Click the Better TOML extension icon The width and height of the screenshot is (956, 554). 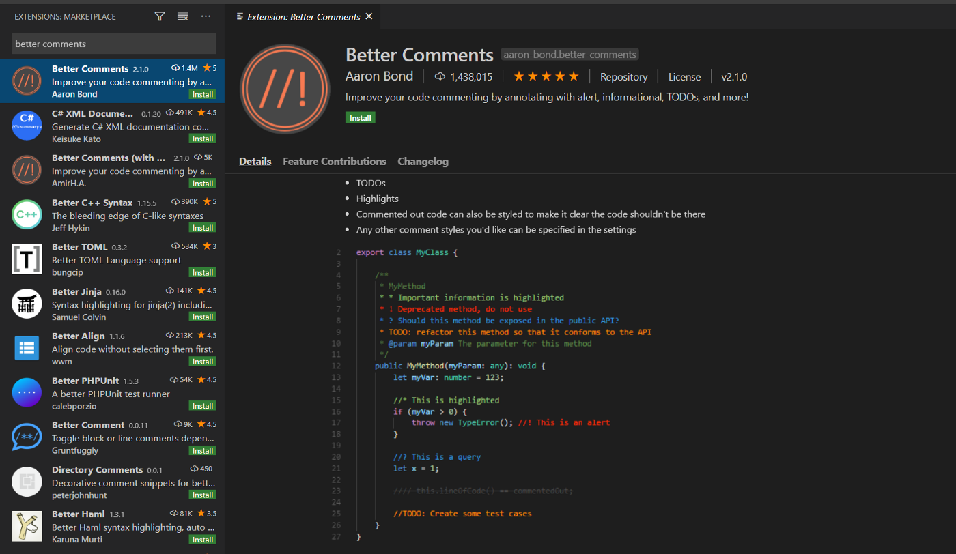coord(27,259)
